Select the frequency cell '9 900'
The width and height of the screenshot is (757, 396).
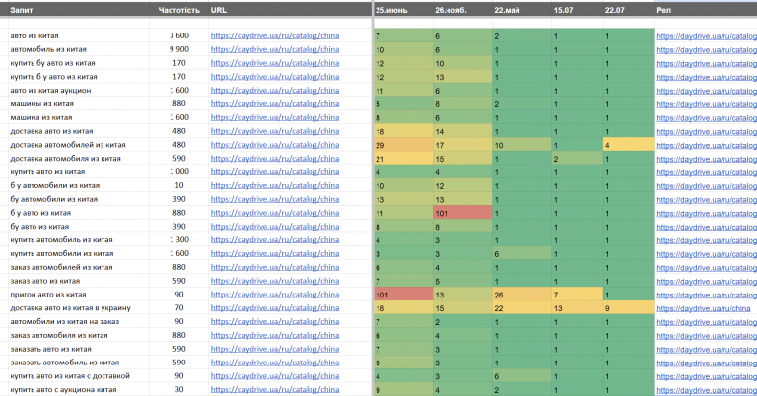179,49
